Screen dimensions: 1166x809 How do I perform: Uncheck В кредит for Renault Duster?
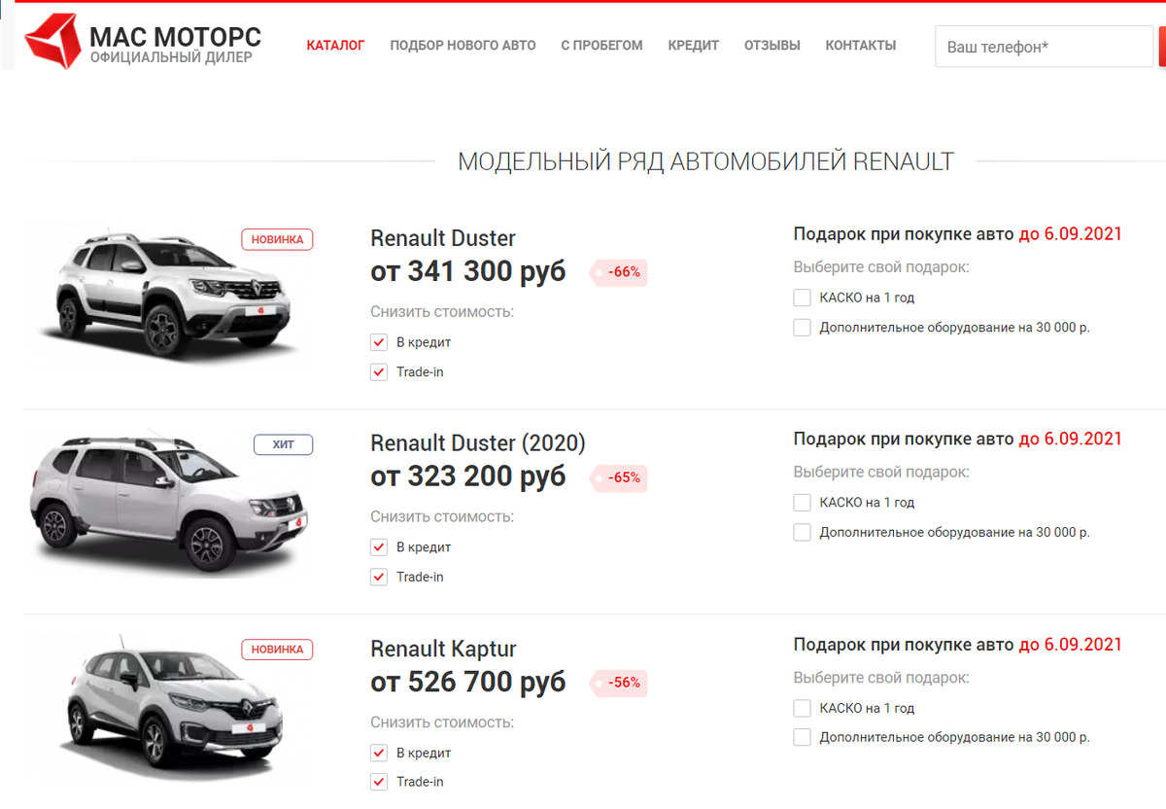[x=379, y=342]
